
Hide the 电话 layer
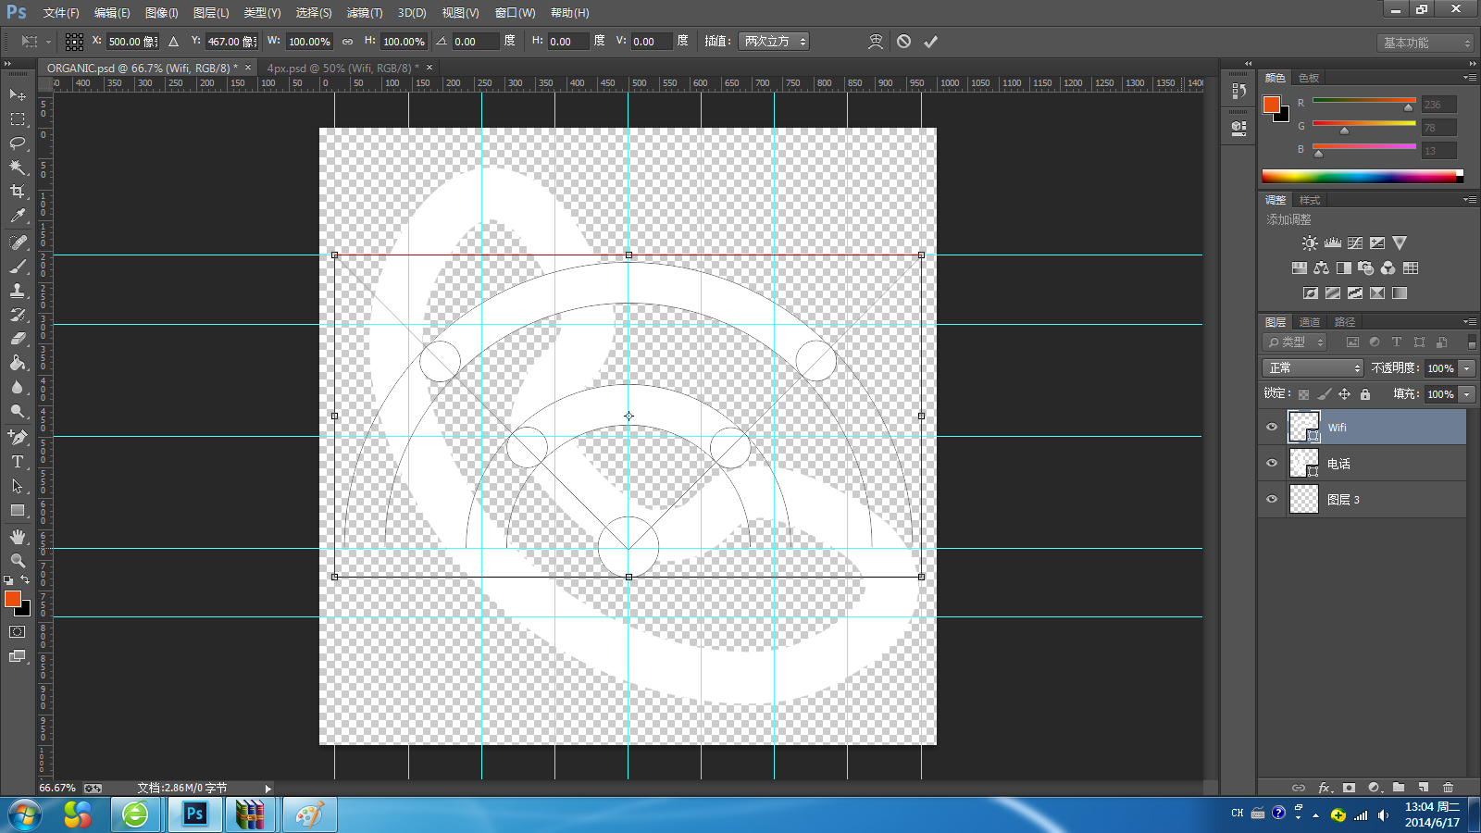click(1272, 463)
